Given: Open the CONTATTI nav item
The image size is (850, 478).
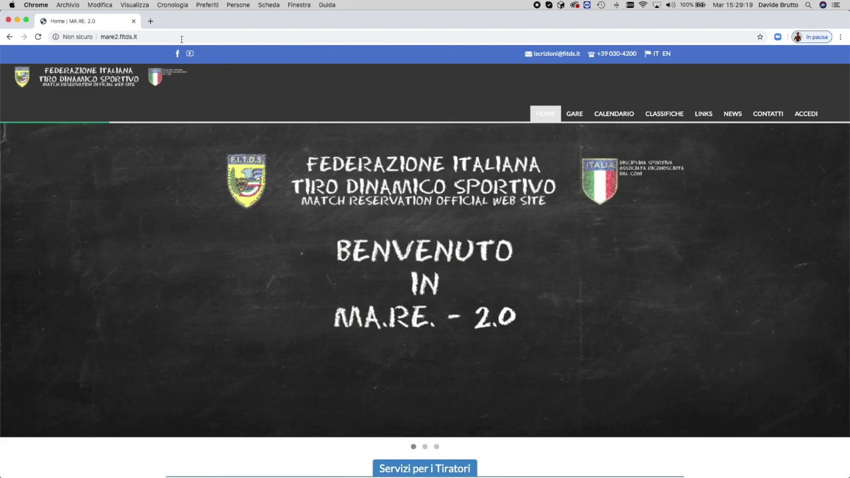Looking at the screenshot, I should click(x=768, y=114).
